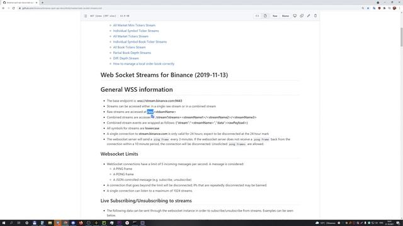Open Partial Book Depth Streams link

tap(132, 53)
